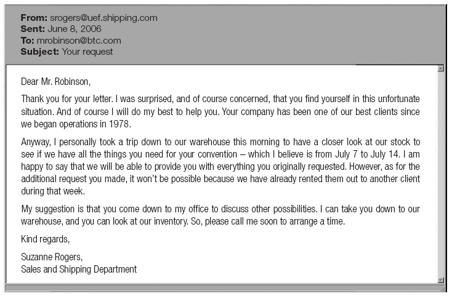Click "Sales and Shipping Department" signature line

(79, 269)
